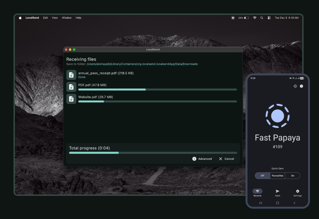
Task: Set Quick Save to On
Action: (x=293, y=176)
